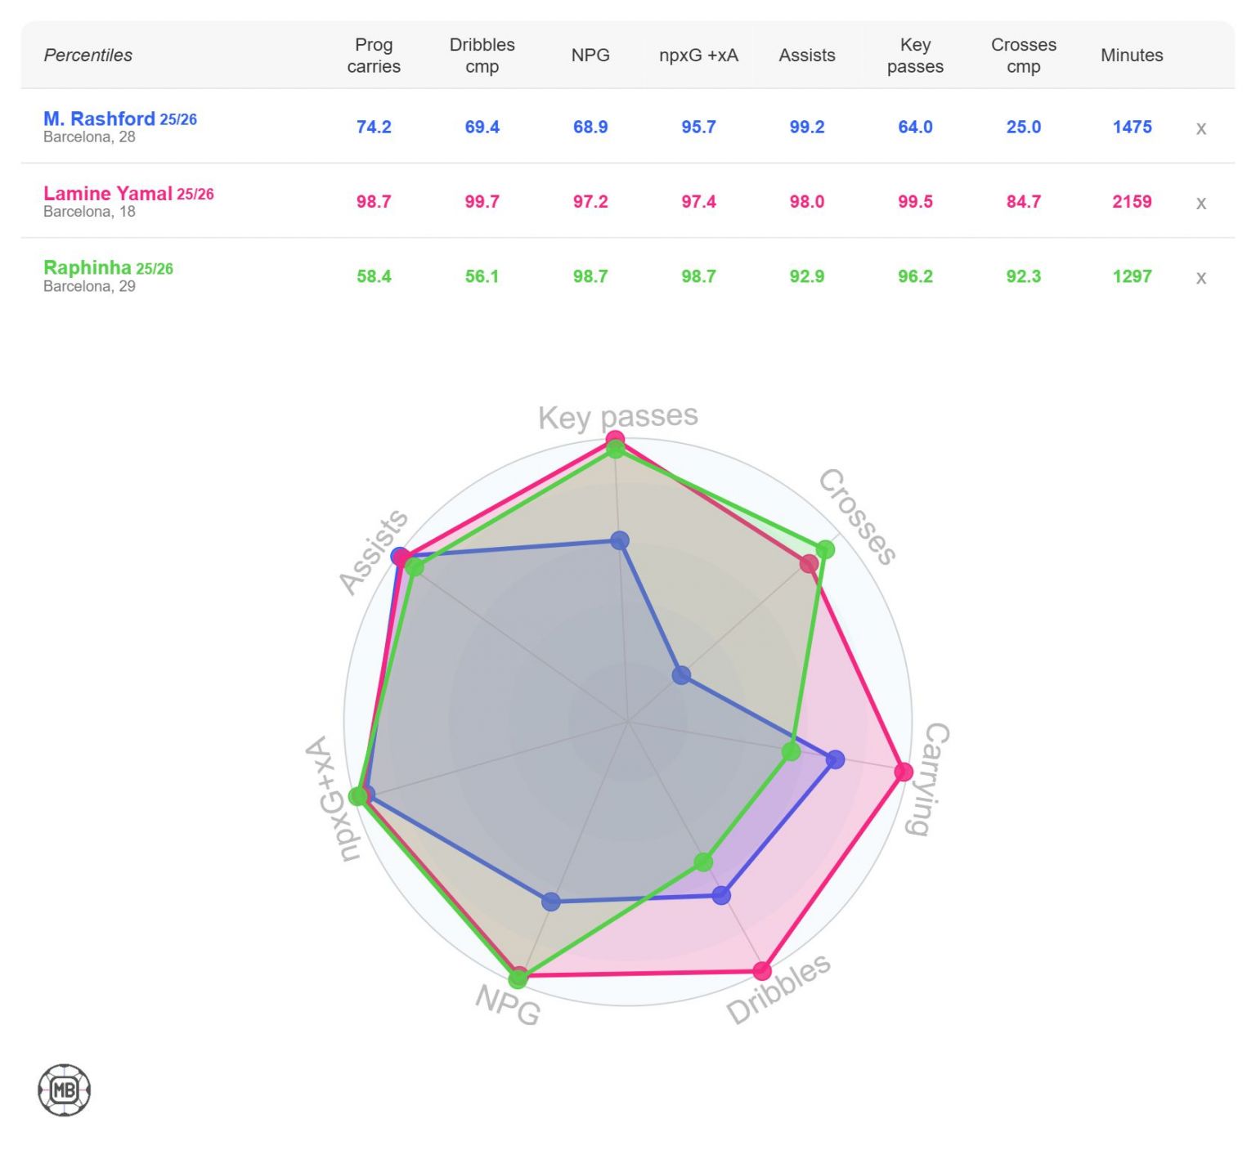Remove M. Rashford row with x
Screen dimensions: 1256x1173
pyautogui.click(x=1200, y=128)
